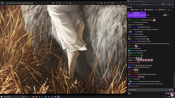Click the Firefox icon on the taskbar
The width and height of the screenshot is (175, 98).
tap(36, 97)
